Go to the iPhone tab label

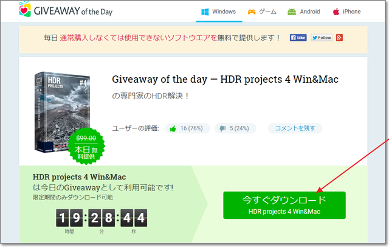(x=351, y=12)
